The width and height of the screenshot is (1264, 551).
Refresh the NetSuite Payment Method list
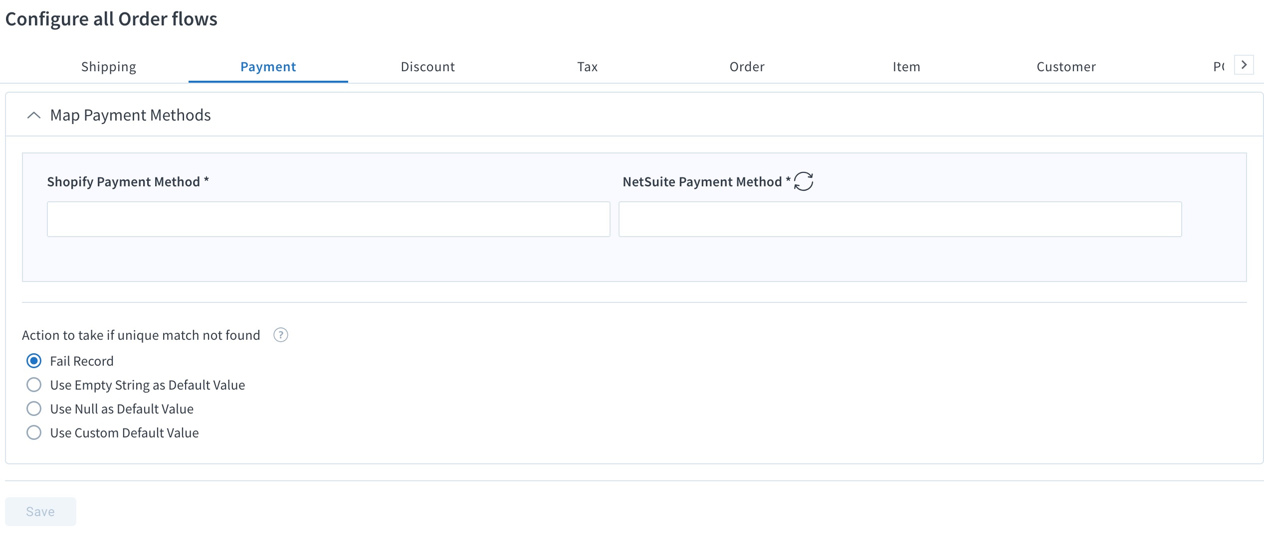(803, 181)
